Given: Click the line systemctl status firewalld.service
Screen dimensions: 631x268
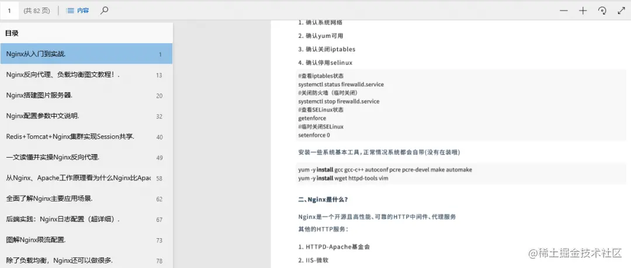Looking at the screenshot, I should (x=341, y=85).
